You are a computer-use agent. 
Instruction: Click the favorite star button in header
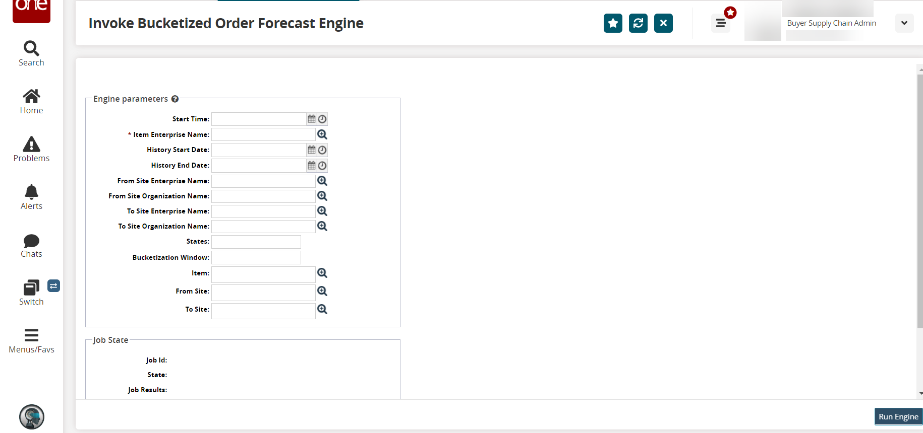point(613,23)
